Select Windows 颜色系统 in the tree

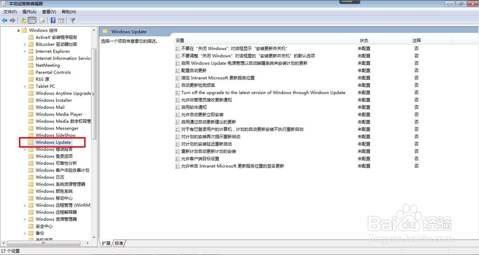[x=54, y=191]
